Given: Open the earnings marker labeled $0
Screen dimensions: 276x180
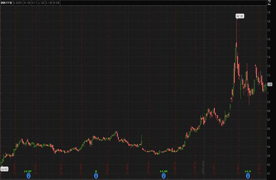Looking at the screenshot, I should click(x=96, y=175).
